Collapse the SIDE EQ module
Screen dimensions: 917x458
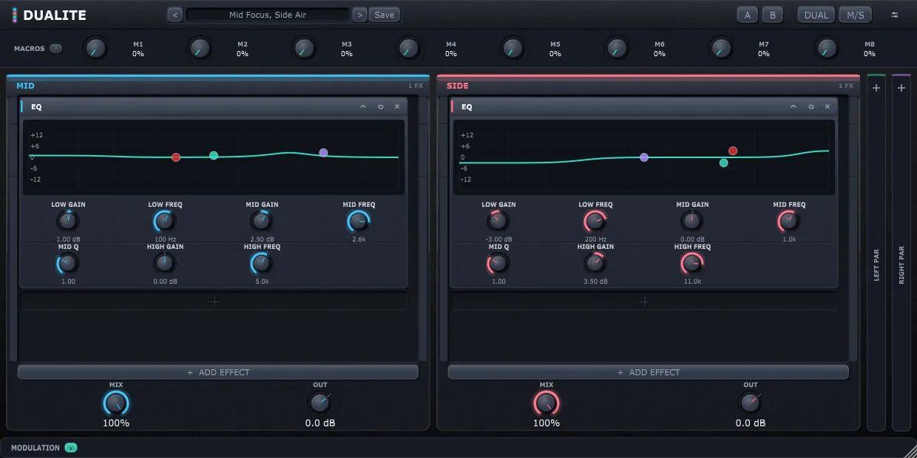[794, 106]
